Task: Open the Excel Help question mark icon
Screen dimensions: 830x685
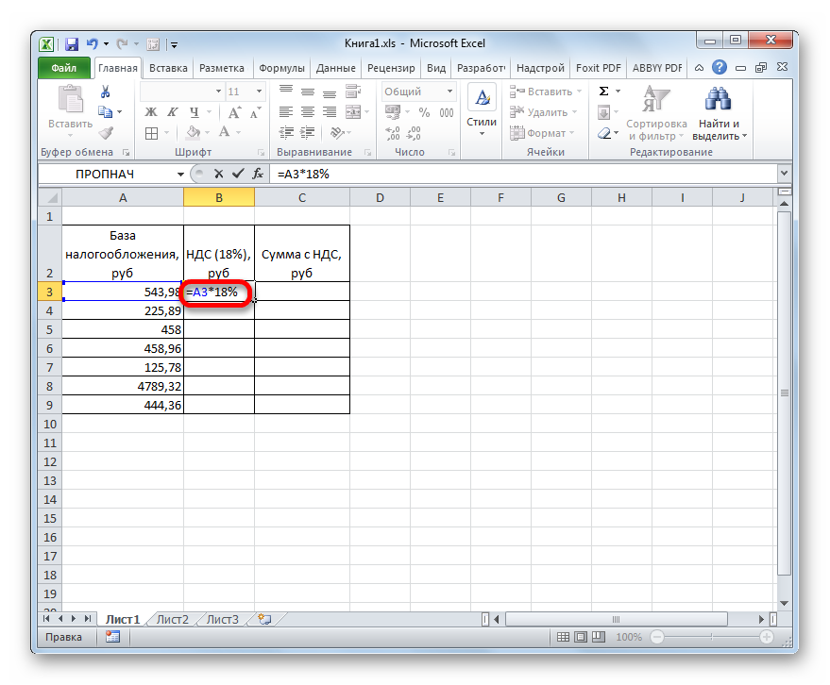Action: tap(720, 68)
